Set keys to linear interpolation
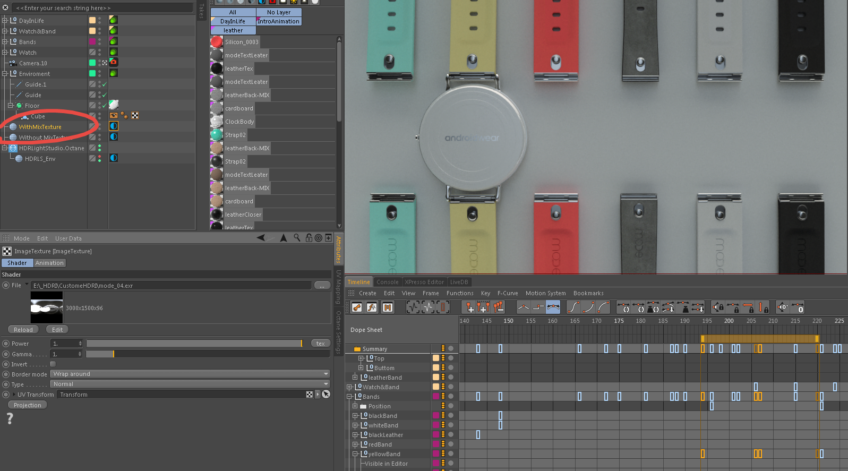 [524, 307]
